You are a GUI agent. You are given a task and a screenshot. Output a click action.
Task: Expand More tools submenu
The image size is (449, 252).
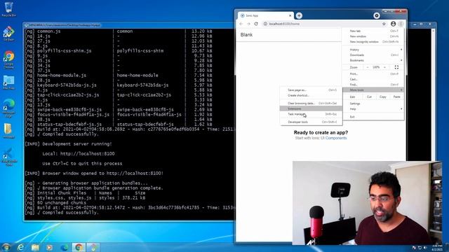[x=373, y=90]
